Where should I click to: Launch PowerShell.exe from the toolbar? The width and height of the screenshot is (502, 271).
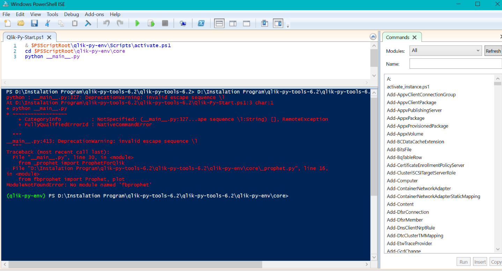click(201, 23)
